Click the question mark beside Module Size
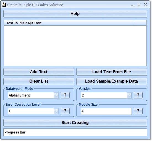 (138, 111)
